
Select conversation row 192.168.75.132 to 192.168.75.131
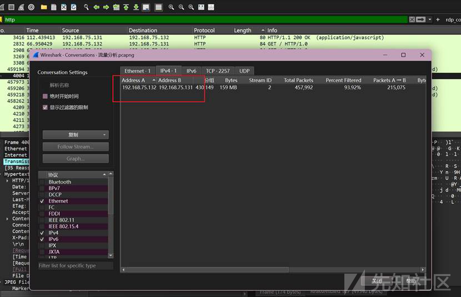click(273, 88)
